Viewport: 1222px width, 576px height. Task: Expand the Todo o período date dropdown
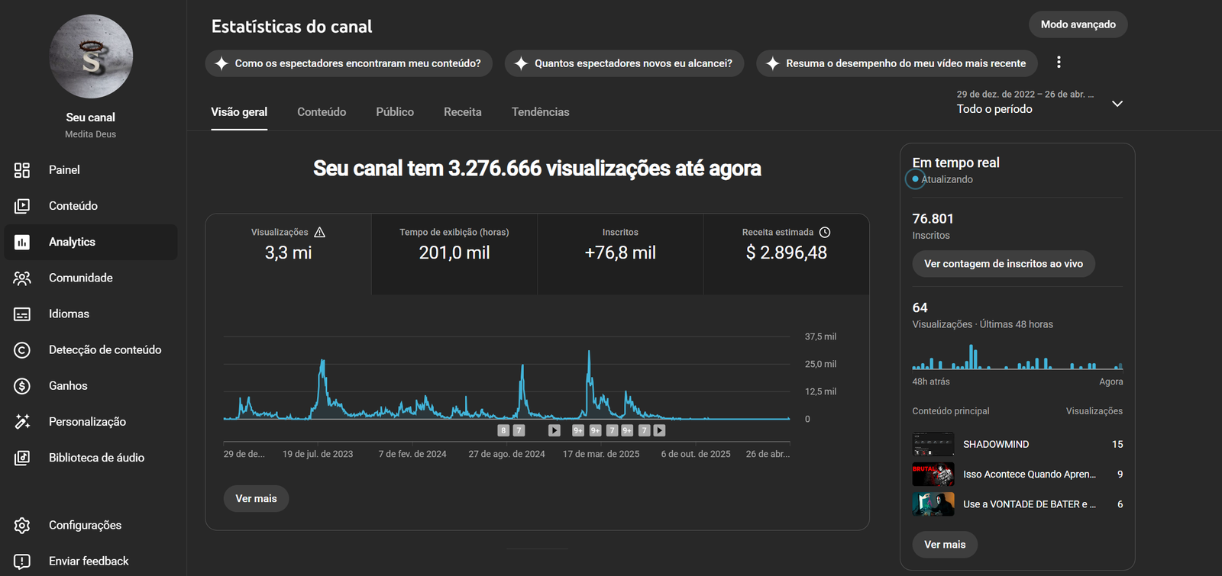[1117, 104]
